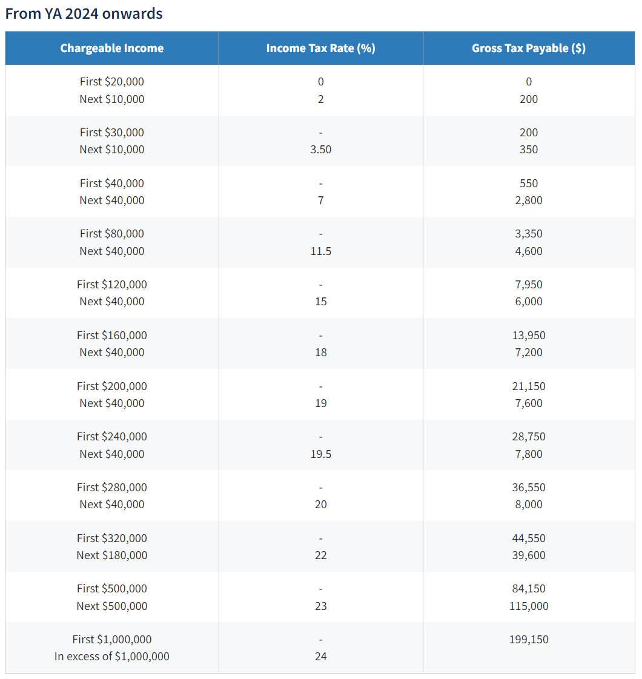Click 'In excess of $1,000,000' text
642x679 pixels.
[x=112, y=657]
